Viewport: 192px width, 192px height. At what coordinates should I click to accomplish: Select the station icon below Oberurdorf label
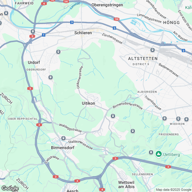[50, 77]
